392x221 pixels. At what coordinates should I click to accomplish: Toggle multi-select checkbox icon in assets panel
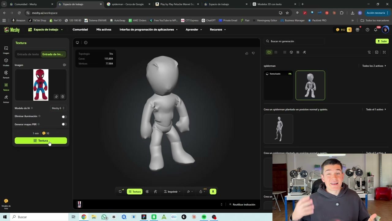click(377, 52)
